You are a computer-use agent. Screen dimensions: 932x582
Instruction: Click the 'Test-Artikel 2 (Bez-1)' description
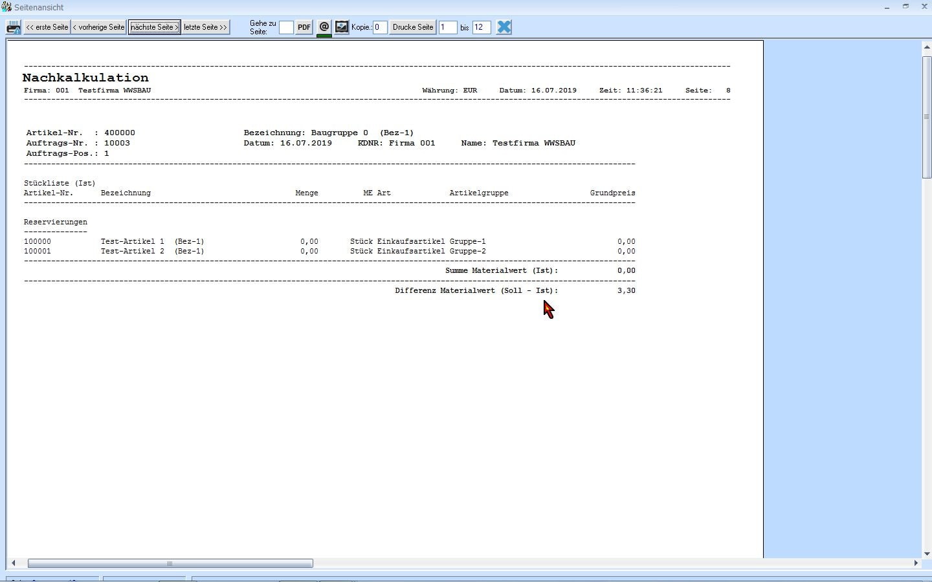pos(152,251)
